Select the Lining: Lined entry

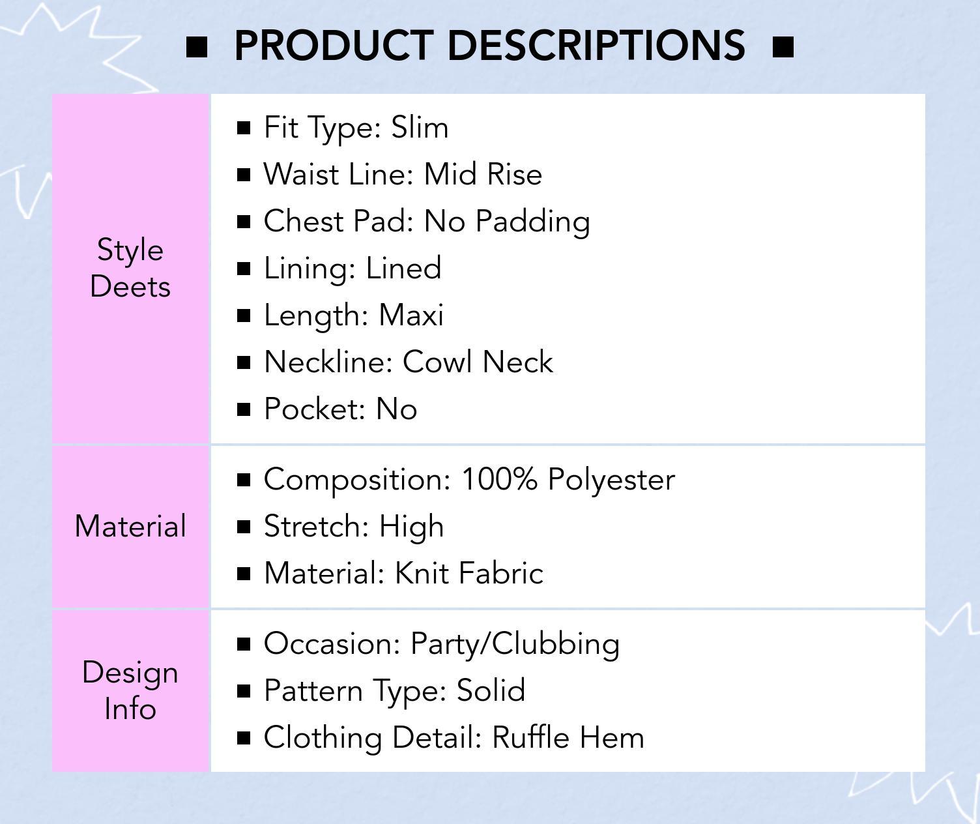353,269
